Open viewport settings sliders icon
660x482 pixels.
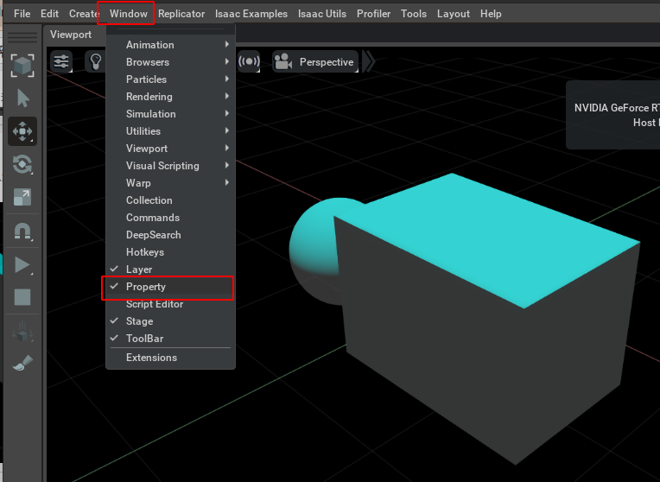61,62
